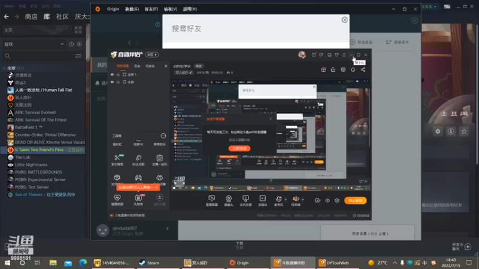The width and height of the screenshot is (479, 269).
Task: Toggle lock on 全屏 1 source
Action: tap(118, 74)
